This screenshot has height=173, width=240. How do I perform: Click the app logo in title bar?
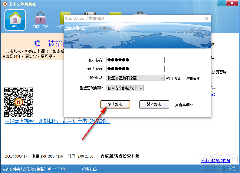tap(5, 4)
